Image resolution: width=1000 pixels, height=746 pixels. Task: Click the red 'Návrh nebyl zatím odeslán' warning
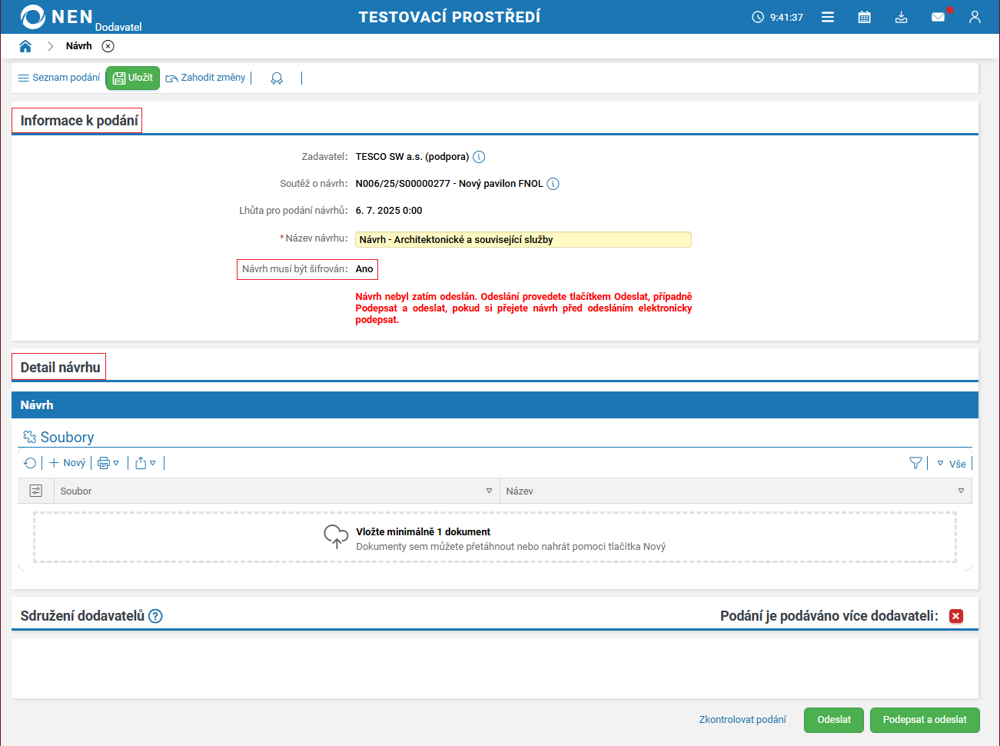pyautogui.click(x=523, y=308)
